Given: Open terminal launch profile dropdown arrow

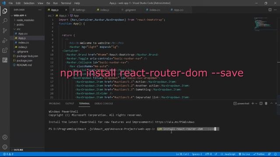Looking at the screenshot, I should [x=256, y=103].
